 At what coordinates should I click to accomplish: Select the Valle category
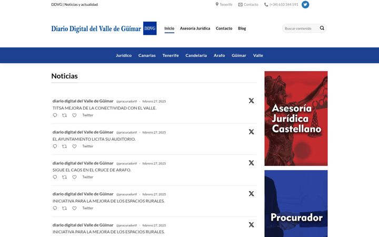pyautogui.click(x=258, y=55)
